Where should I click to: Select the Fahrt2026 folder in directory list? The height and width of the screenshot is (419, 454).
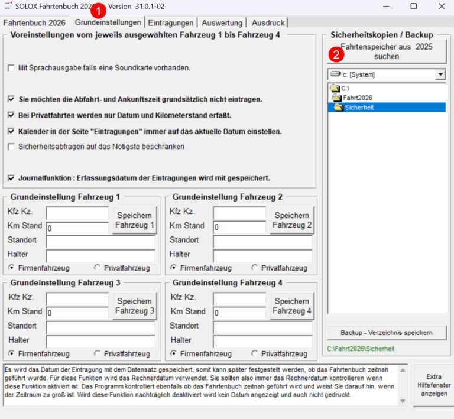click(358, 98)
